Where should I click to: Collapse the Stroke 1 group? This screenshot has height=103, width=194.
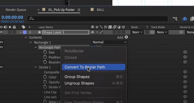[x=36, y=67]
